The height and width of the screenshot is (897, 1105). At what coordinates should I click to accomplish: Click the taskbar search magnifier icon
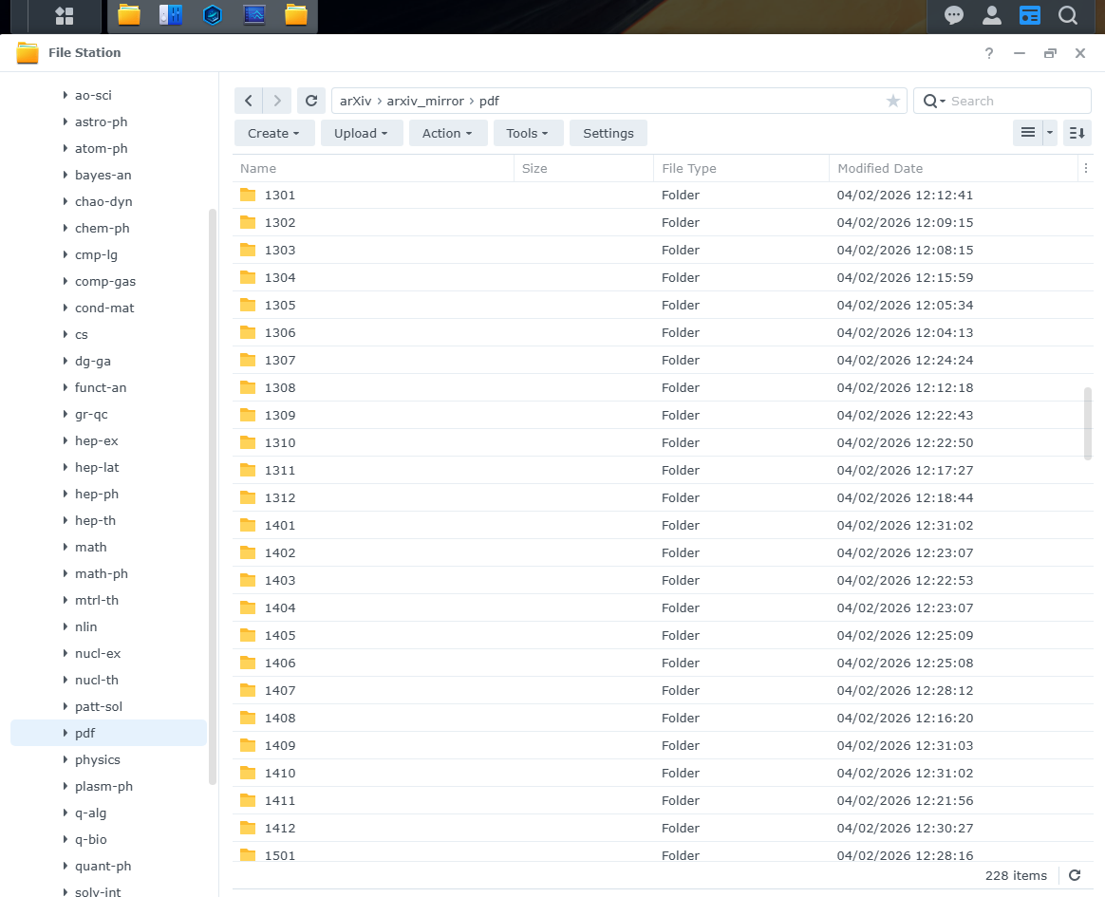pos(1067,15)
